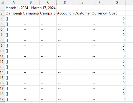Select row 4 header

point(2,19)
